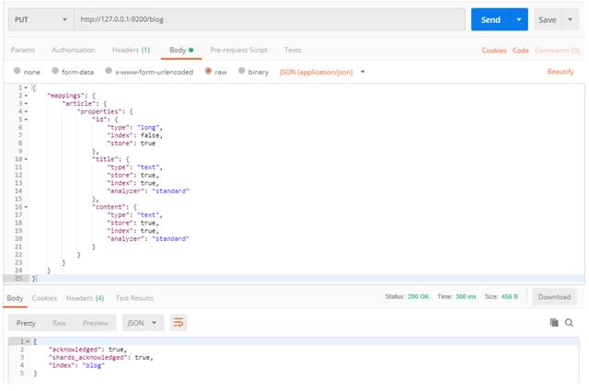Click the "standard" analyzer value on line 20

tap(170, 239)
